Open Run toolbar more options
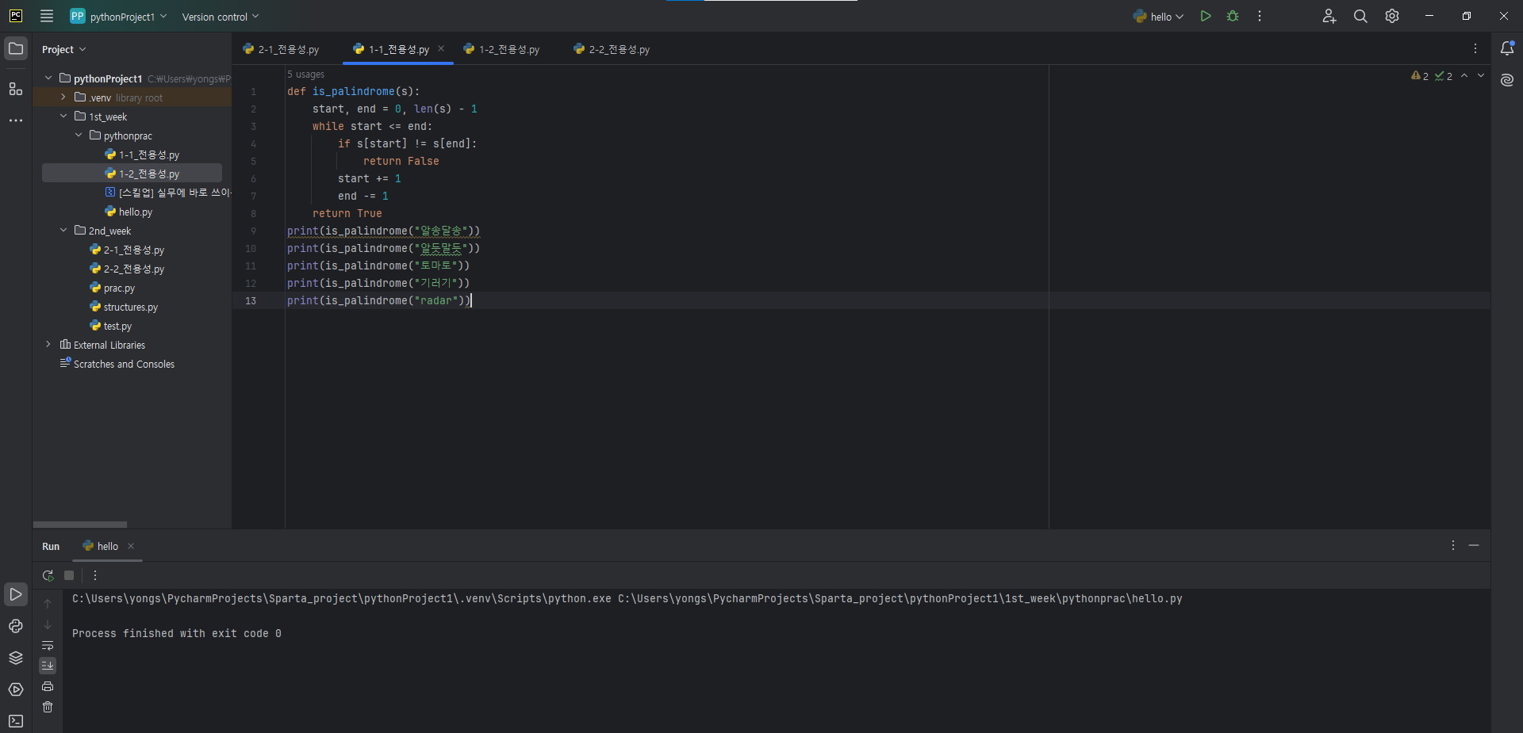1523x733 pixels. point(95,575)
